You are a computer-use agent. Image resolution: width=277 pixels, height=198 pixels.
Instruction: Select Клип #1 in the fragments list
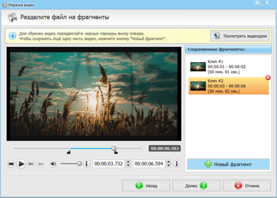(x=228, y=67)
